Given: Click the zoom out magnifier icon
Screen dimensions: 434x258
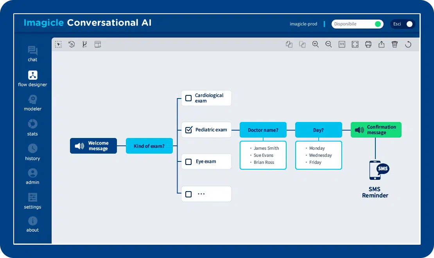Looking at the screenshot, I should click(x=328, y=45).
